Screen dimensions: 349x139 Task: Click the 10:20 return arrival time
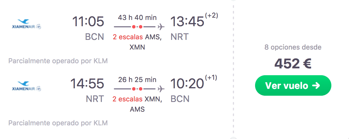(x=187, y=84)
